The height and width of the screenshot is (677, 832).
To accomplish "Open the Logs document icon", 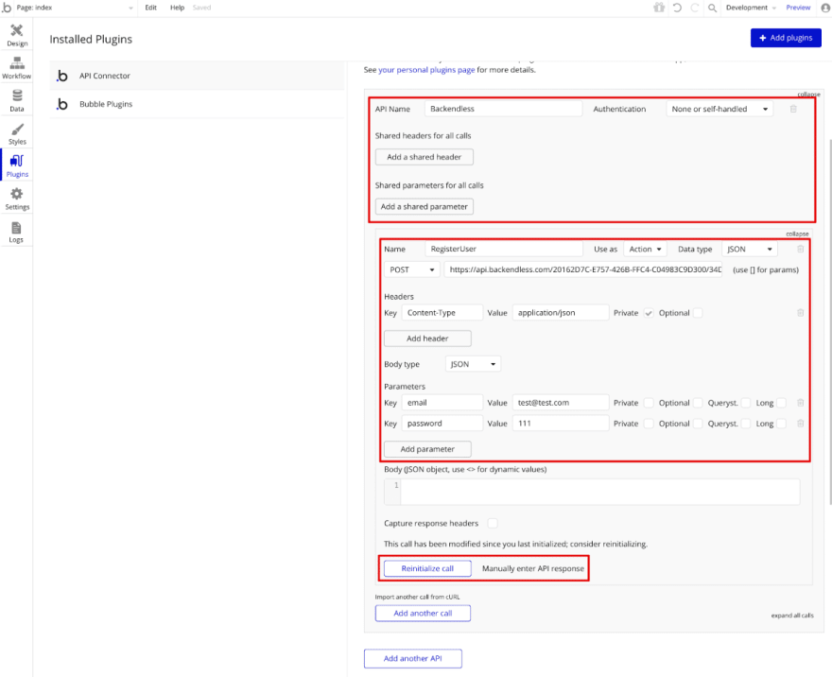I will [16, 228].
